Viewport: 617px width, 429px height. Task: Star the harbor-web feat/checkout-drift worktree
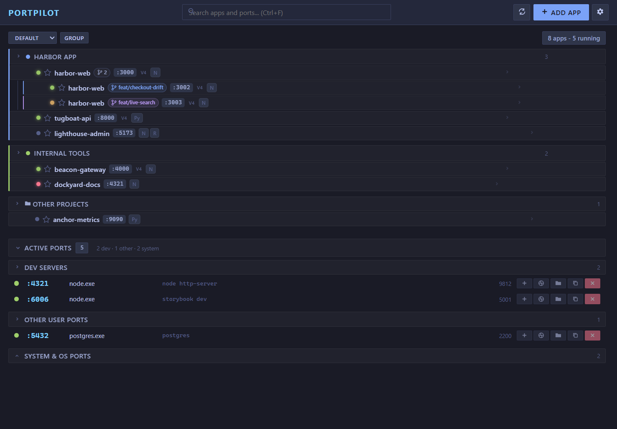(62, 88)
